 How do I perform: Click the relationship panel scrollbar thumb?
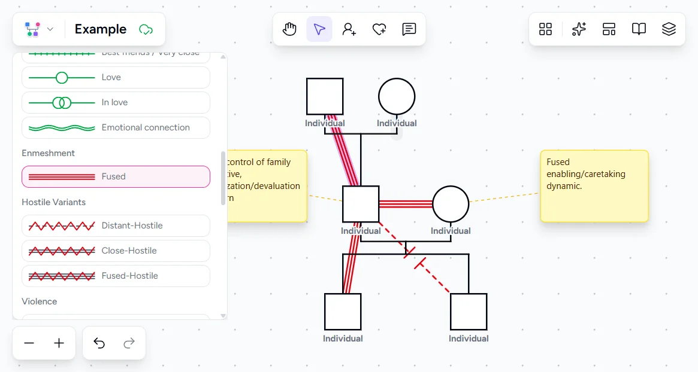223,178
